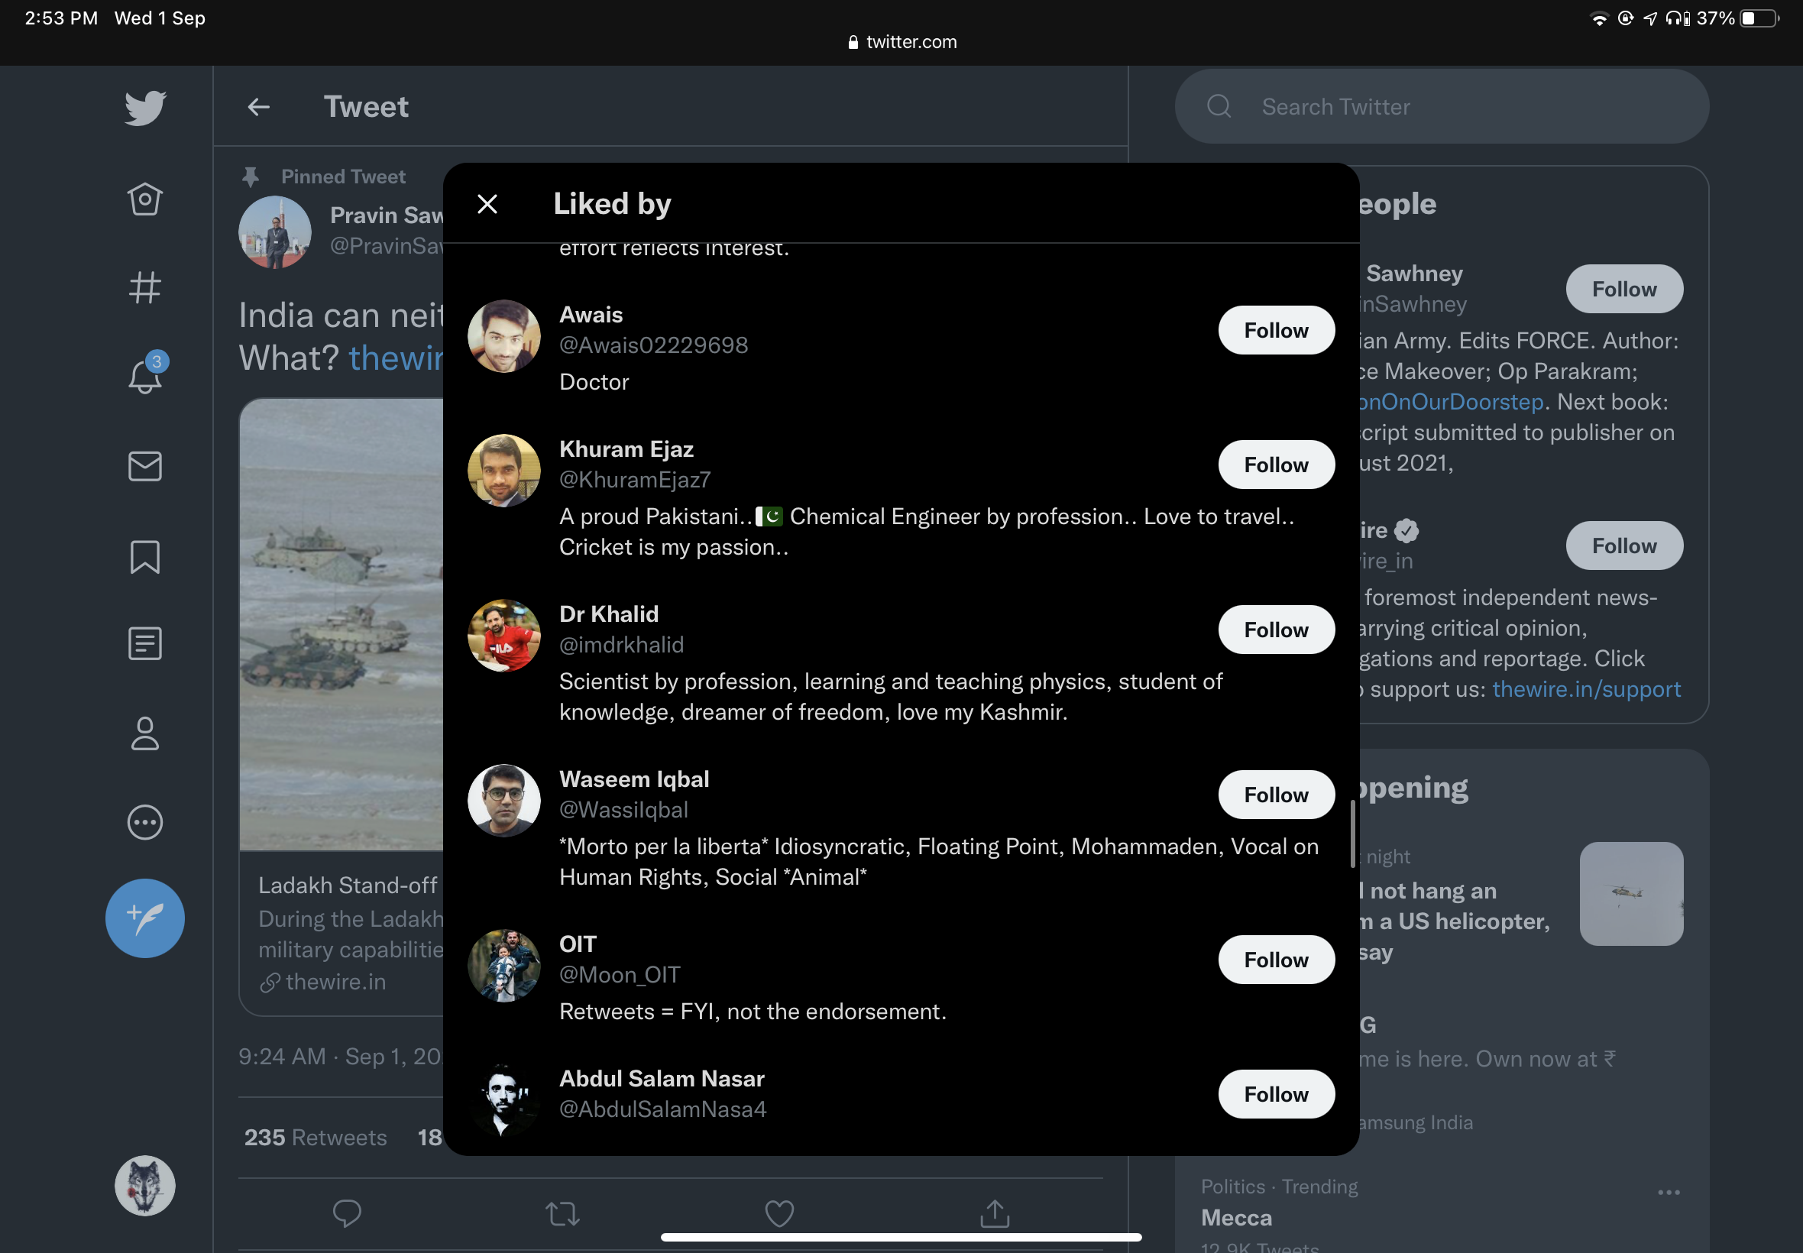Open the Profile person icon
The height and width of the screenshot is (1253, 1803).
(145, 733)
